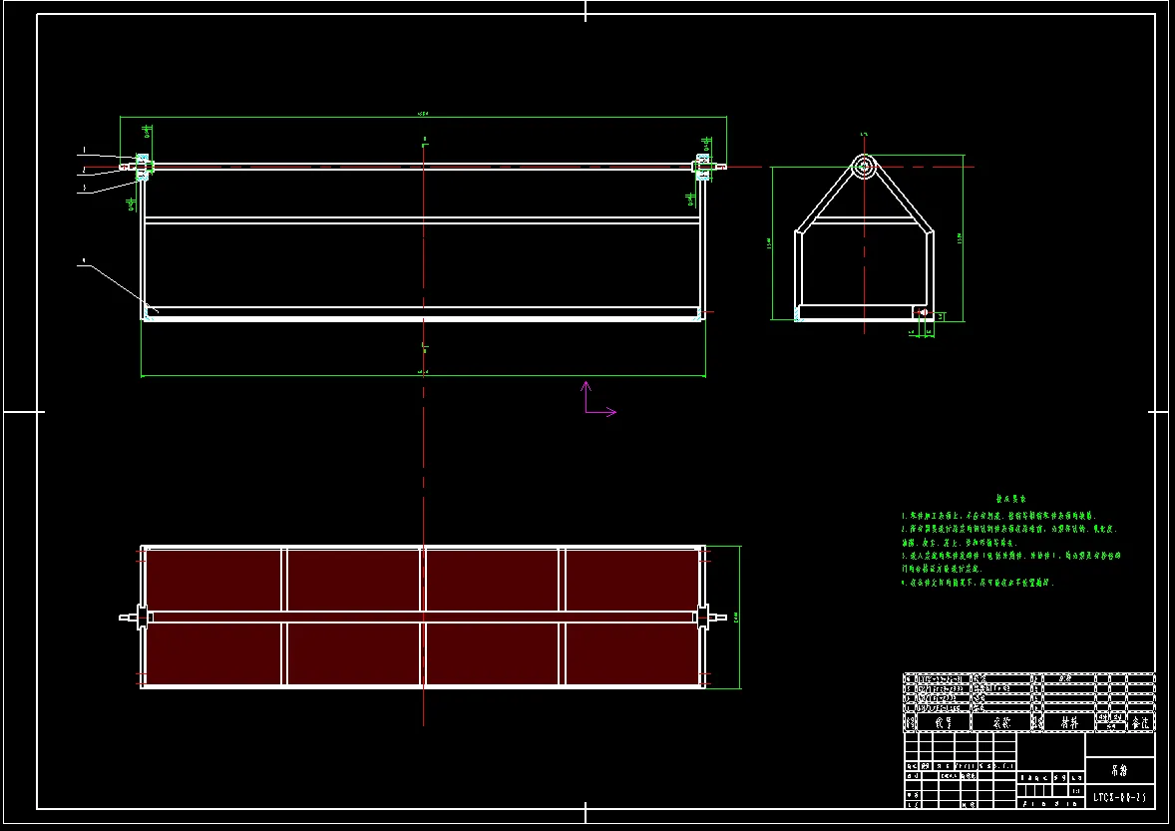Select the topmost row of the parts list
The image size is (1175, 831).
click(1029, 678)
